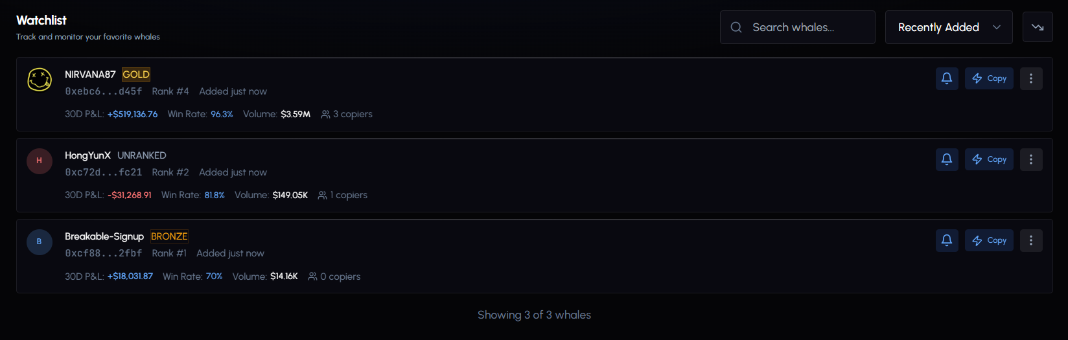Expand the Recently Added sort dropdown
The image size is (1068, 340).
(948, 27)
